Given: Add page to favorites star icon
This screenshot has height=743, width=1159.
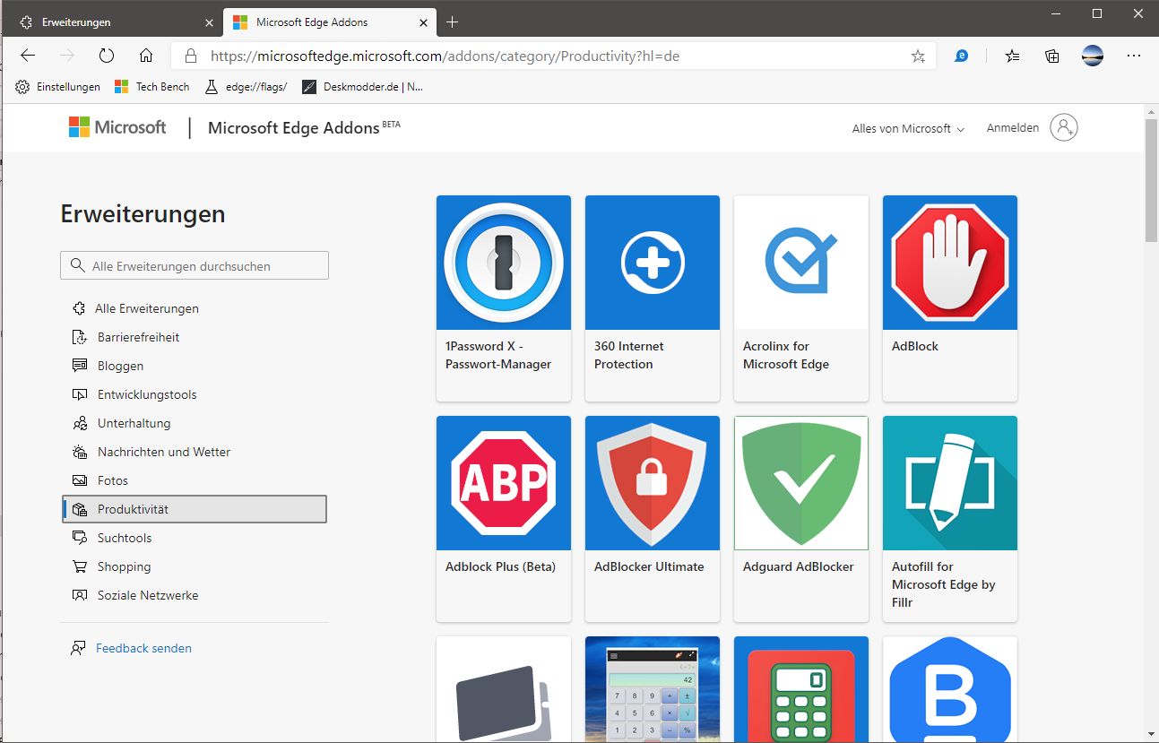Looking at the screenshot, I should click(x=918, y=56).
